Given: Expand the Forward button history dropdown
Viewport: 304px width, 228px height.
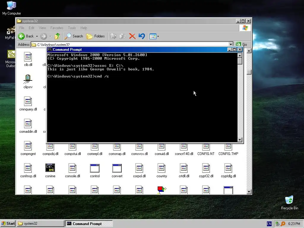Looking at the screenshot, I should tap(50, 36).
